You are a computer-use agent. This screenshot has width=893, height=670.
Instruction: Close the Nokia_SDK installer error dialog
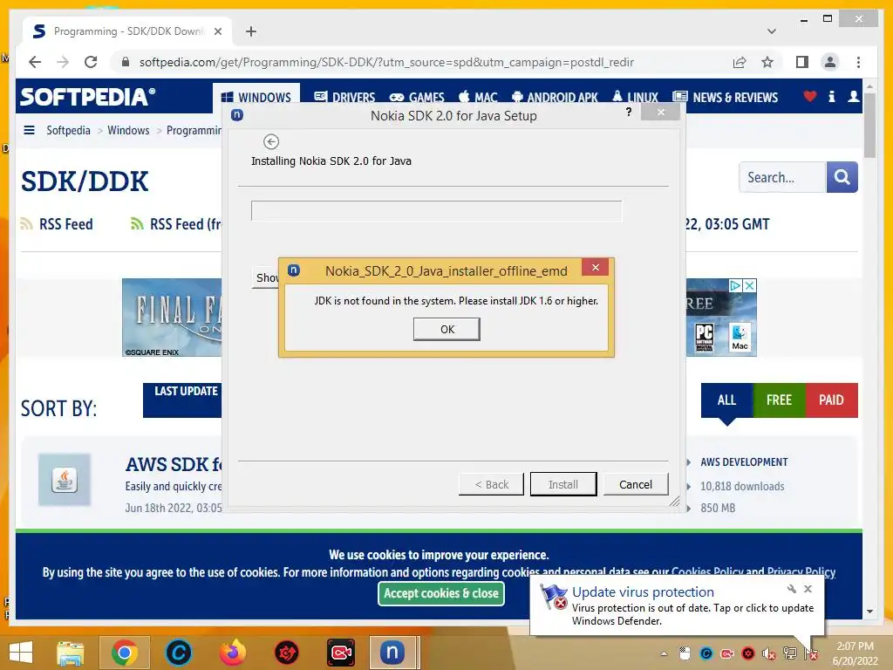click(595, 267)
